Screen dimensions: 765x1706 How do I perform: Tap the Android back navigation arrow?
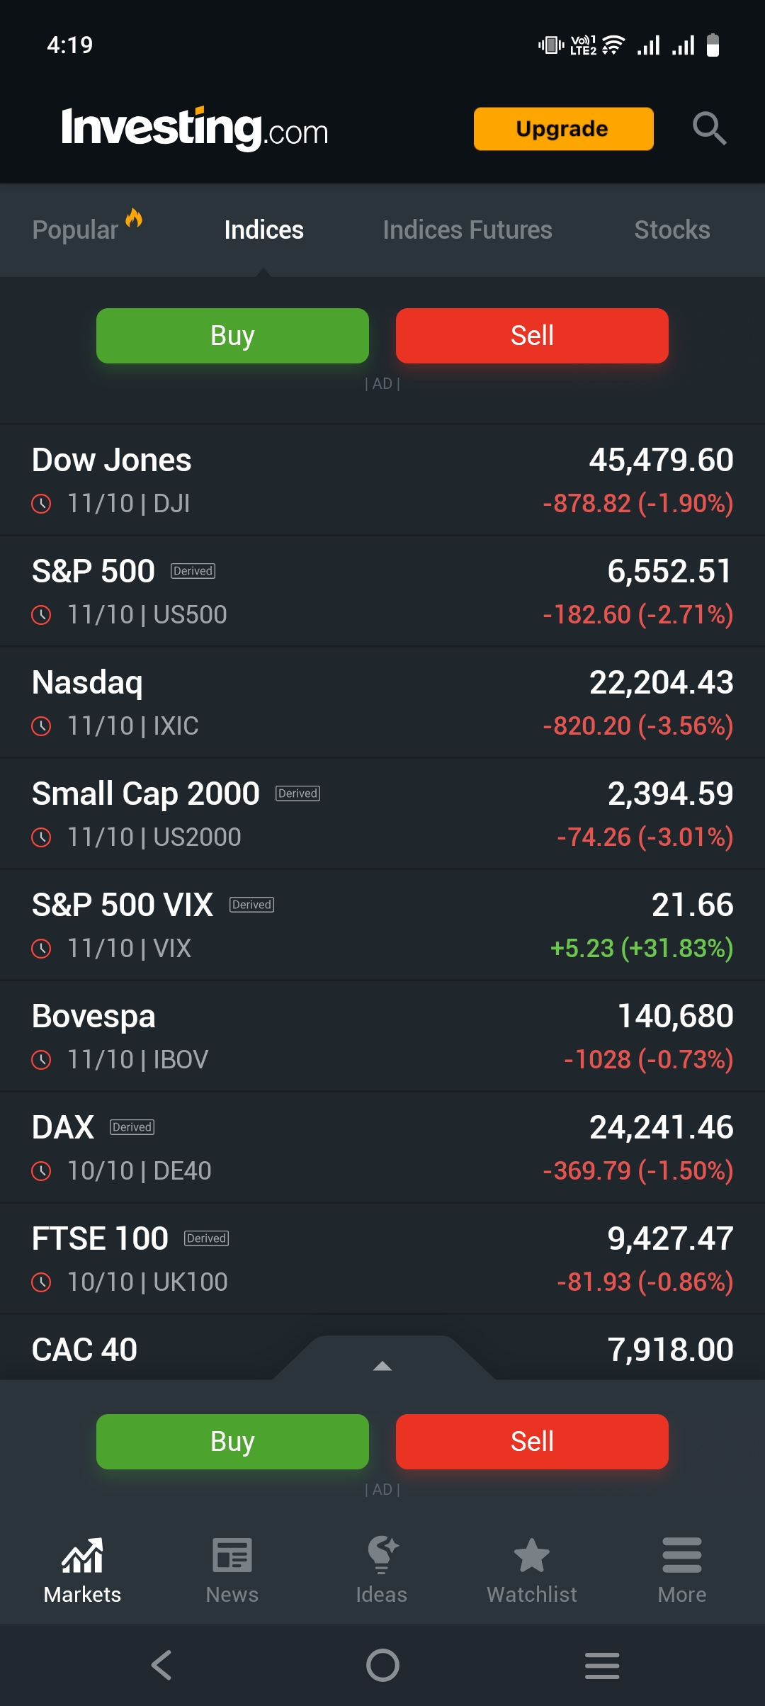(x=161, y=1665)
